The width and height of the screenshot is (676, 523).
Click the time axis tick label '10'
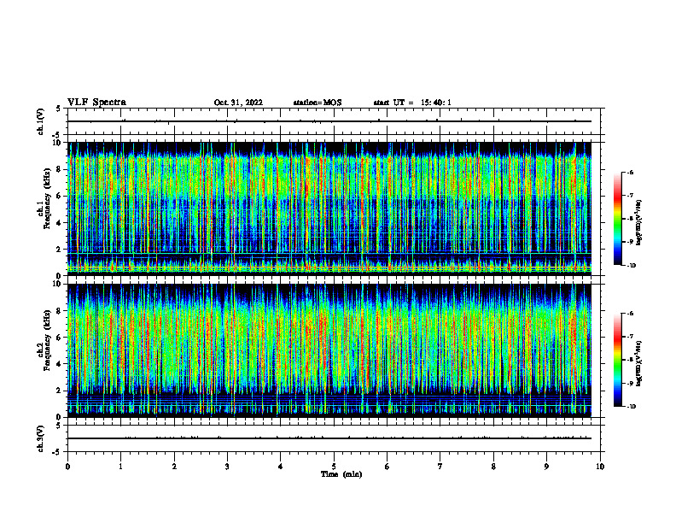[x=600, y=467]
